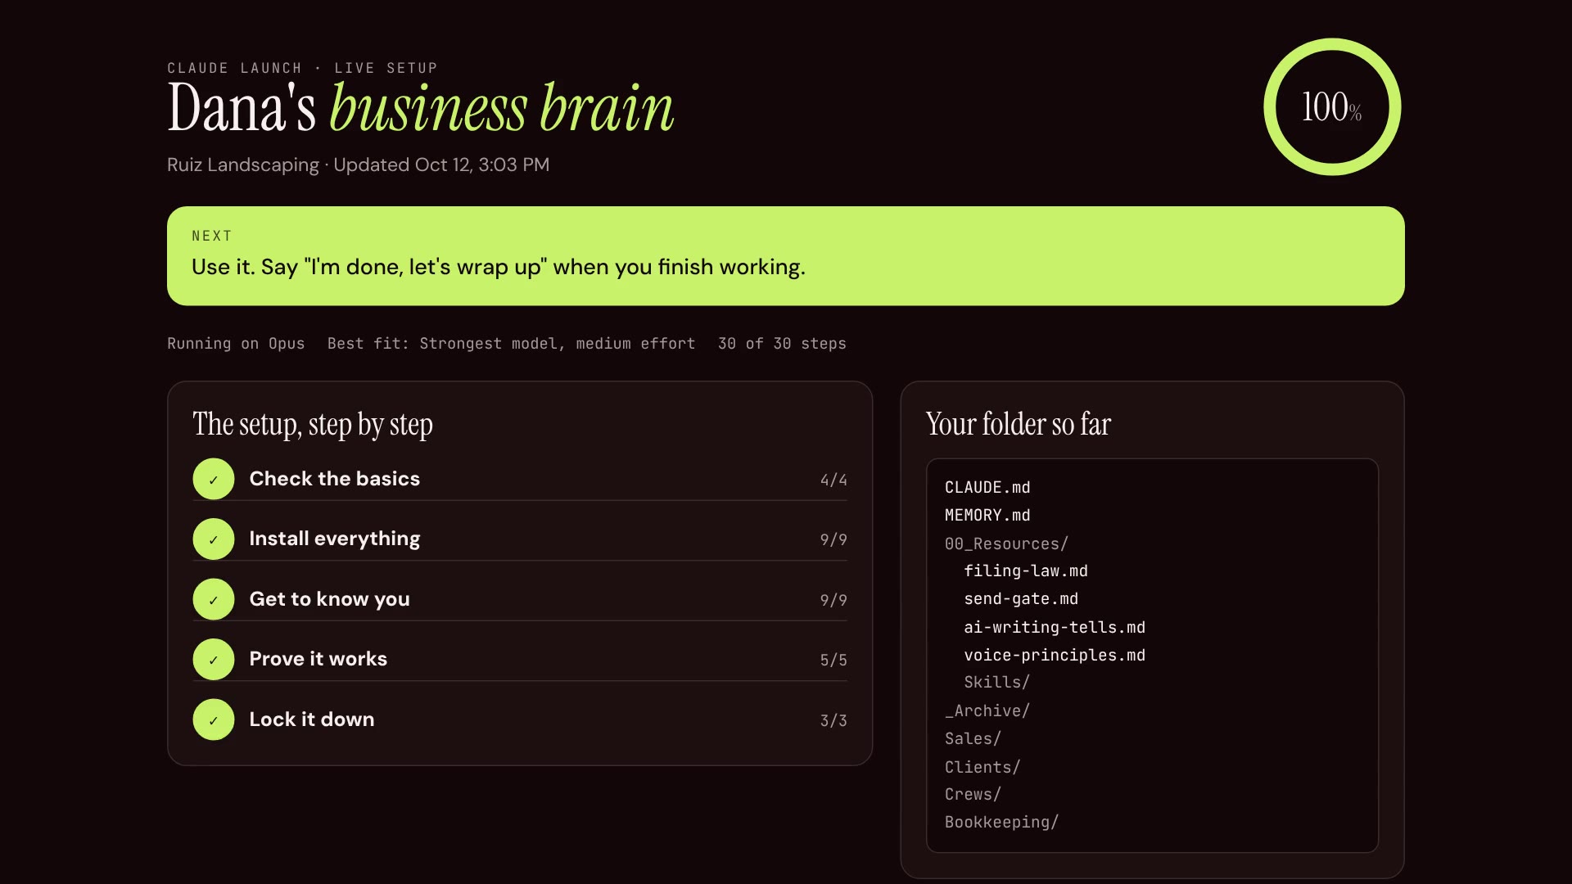
Task: Open ai-writing-tells.md file
Action: (x=1055, y=627)
